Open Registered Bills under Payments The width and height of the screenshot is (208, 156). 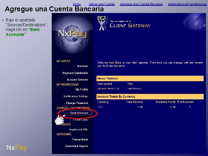(79, 129)
